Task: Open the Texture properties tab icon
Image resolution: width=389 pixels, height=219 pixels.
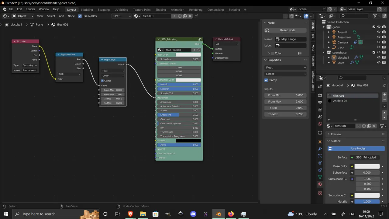Action: click(x=320, y=193)
